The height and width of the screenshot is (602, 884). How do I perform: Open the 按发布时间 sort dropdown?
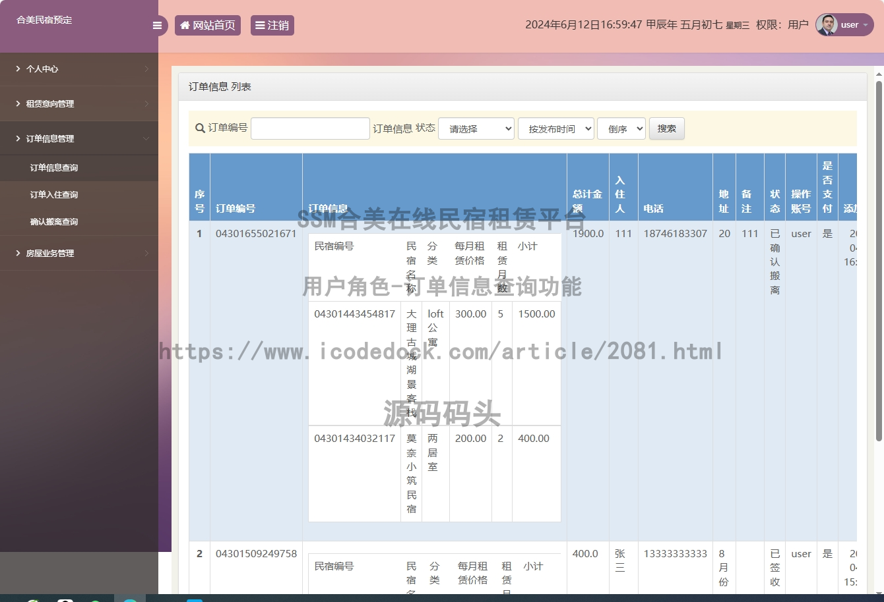click(556, 128)
